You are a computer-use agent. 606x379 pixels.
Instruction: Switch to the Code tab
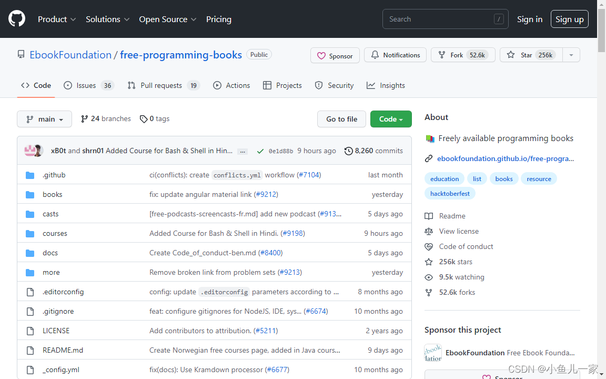[x=36, y=85]
